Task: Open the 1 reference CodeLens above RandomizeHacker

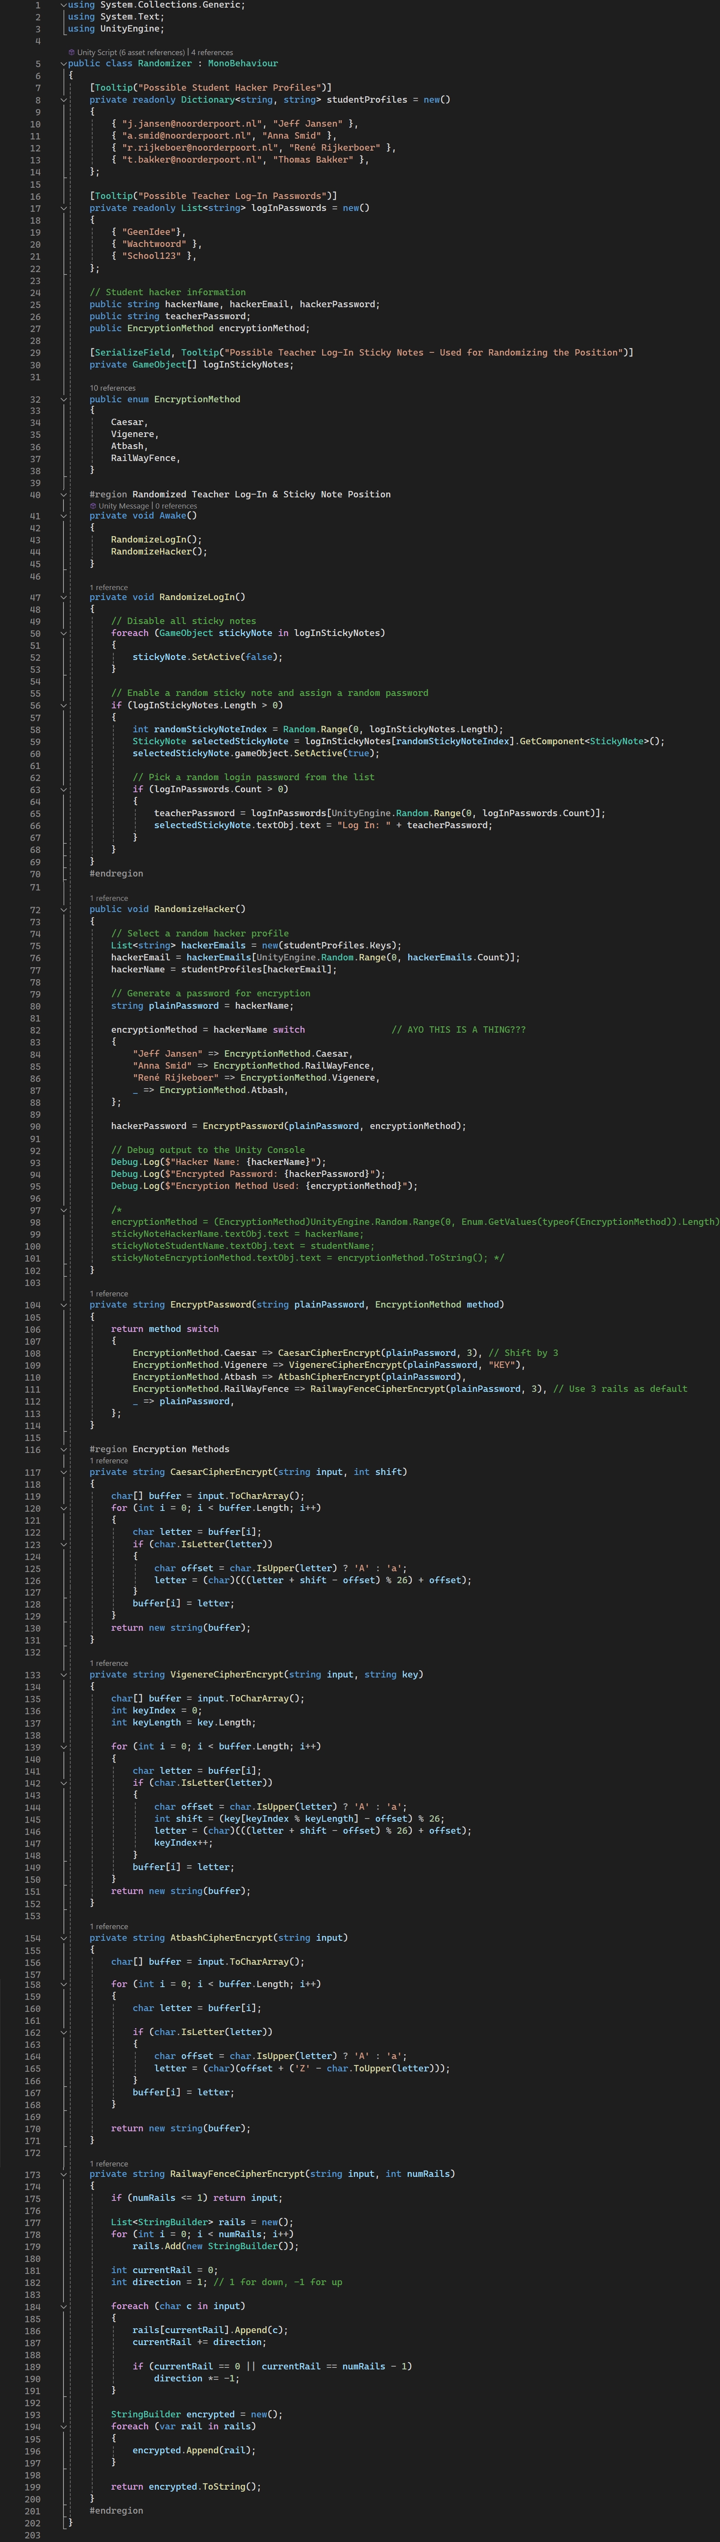Action: [x=109, y=899]
